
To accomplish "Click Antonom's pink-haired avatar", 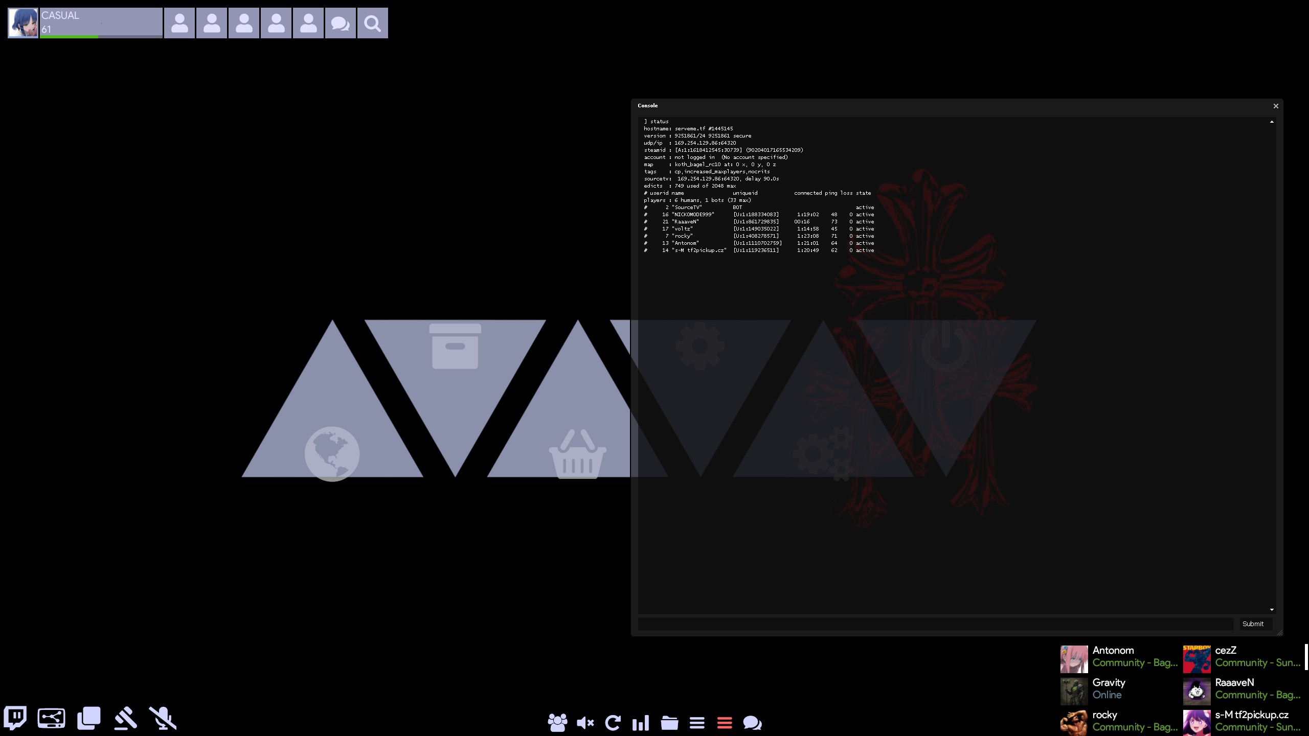I will point(1074,659).
